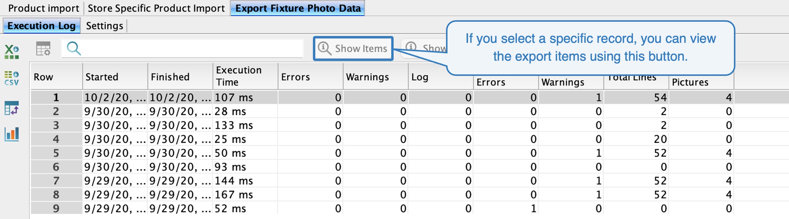This screenshot has width=789, height=219.
Task: Open the bar chart icon
Action: (x=12, y=134)
